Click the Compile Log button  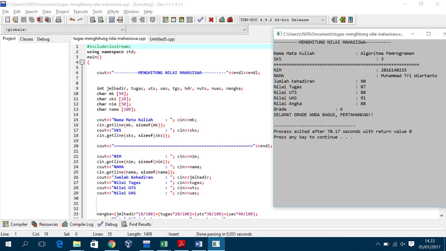(77, 224)
